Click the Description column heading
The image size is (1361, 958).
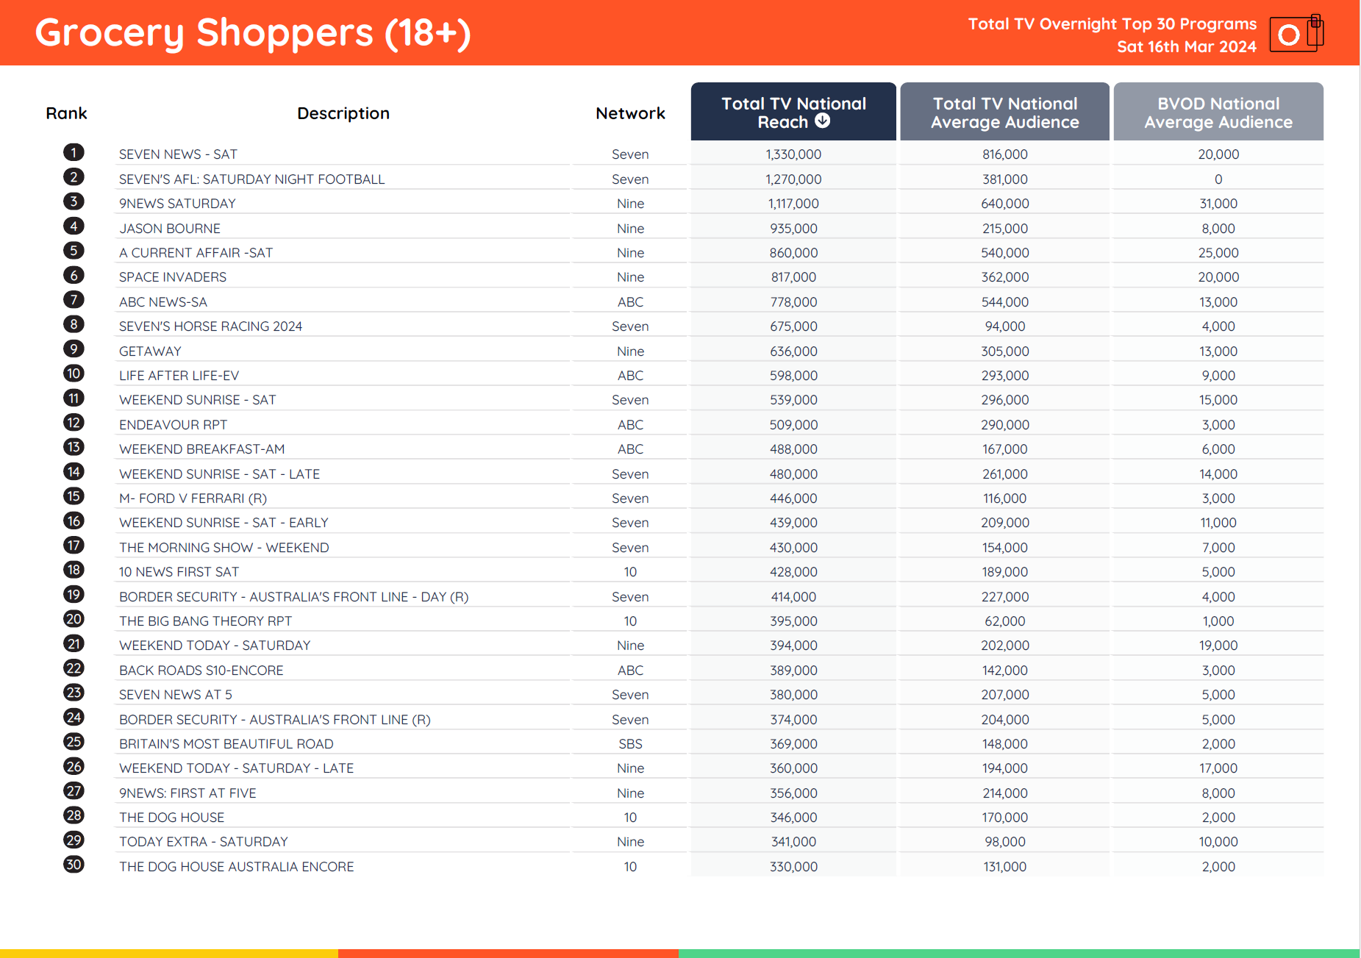(x=343, y=113)
